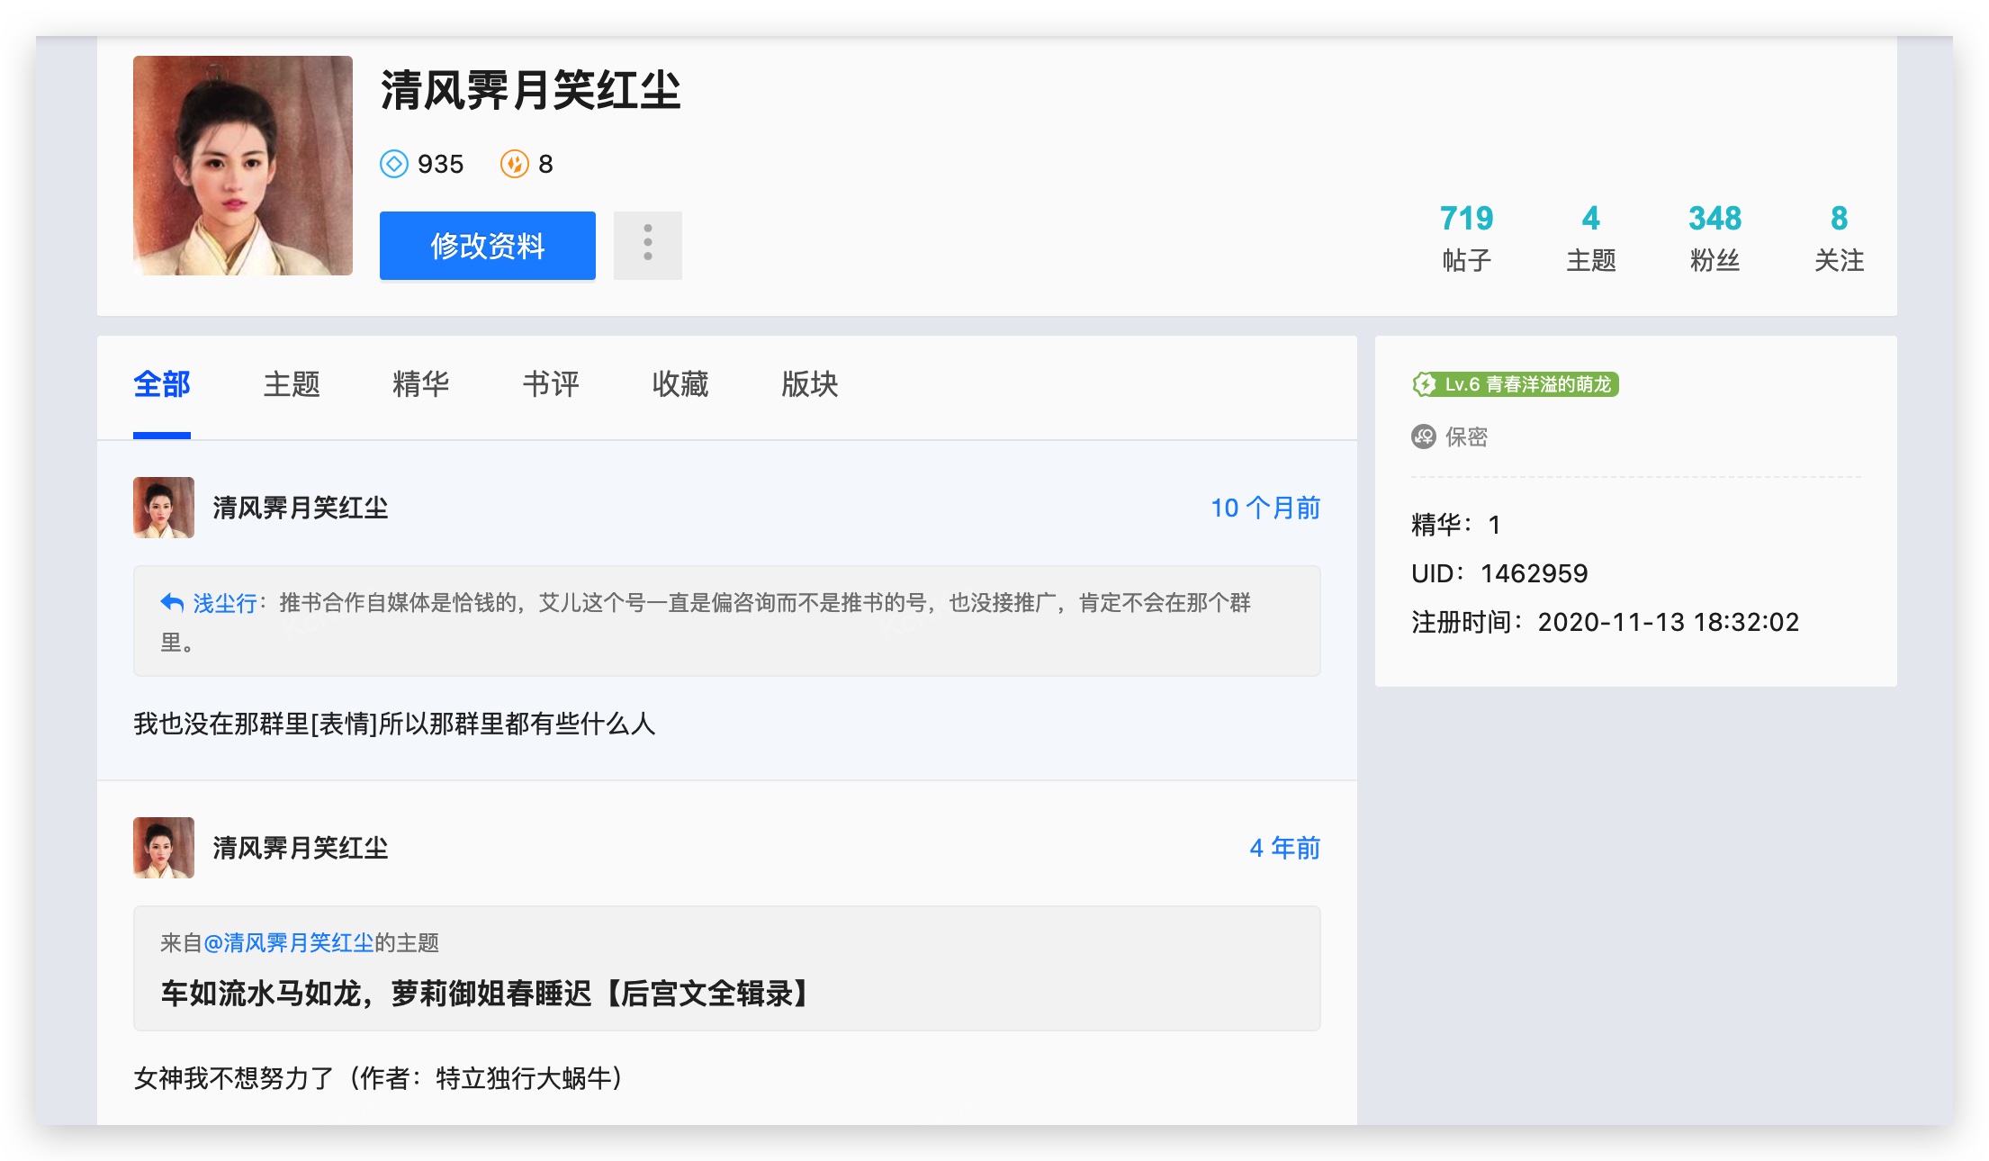Click the username in the 10 个月前 post header
Image resolution: width=1989 pixels, height=1161 pixels.
pos(301,508)
